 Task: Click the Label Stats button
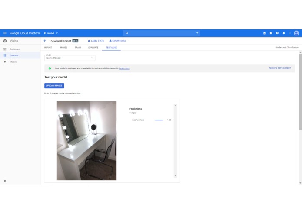point(96,41)
